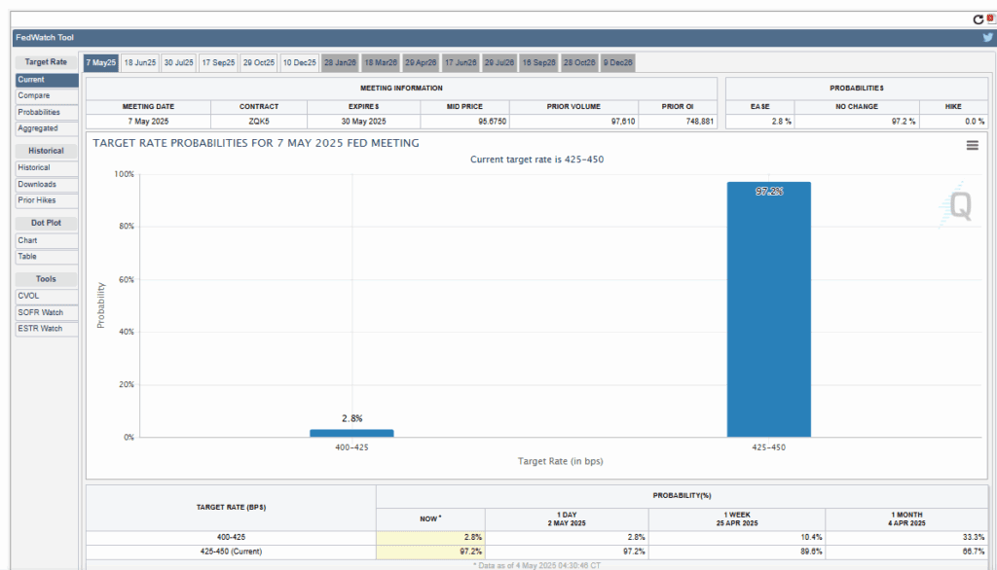
Task: Select the 18 Jun25 meeting tab
Action: 140,62
